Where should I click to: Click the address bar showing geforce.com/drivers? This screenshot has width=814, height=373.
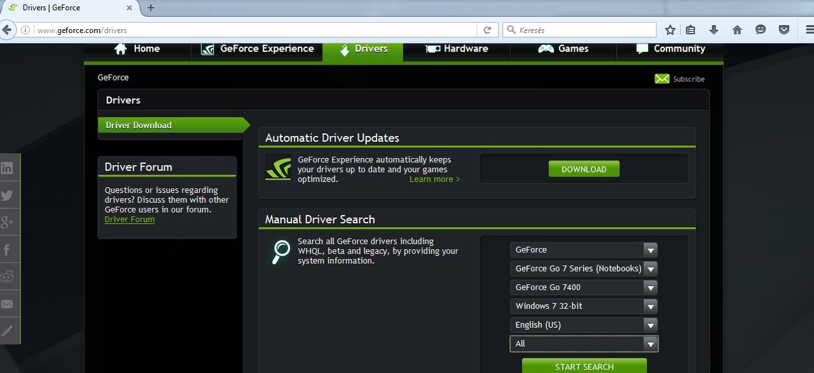click(254, 30)
